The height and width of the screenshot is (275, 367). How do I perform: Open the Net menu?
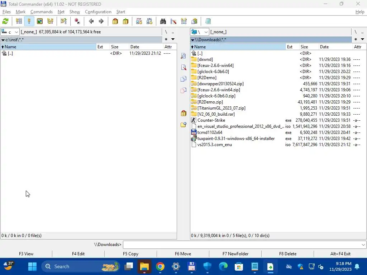(61, 12)
